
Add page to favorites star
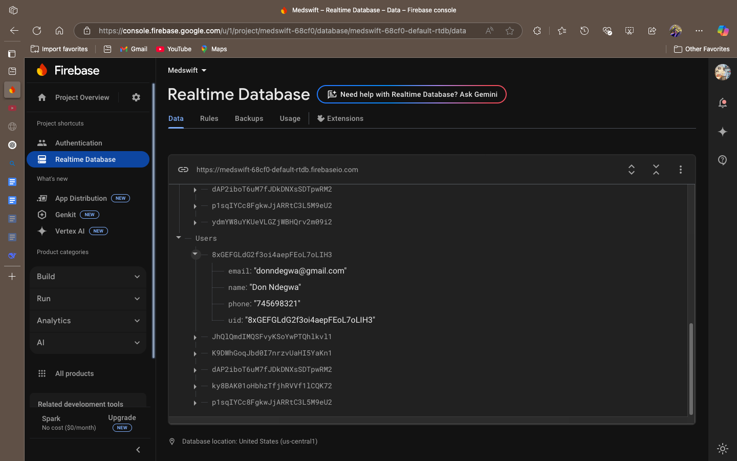tap(510, 31)
